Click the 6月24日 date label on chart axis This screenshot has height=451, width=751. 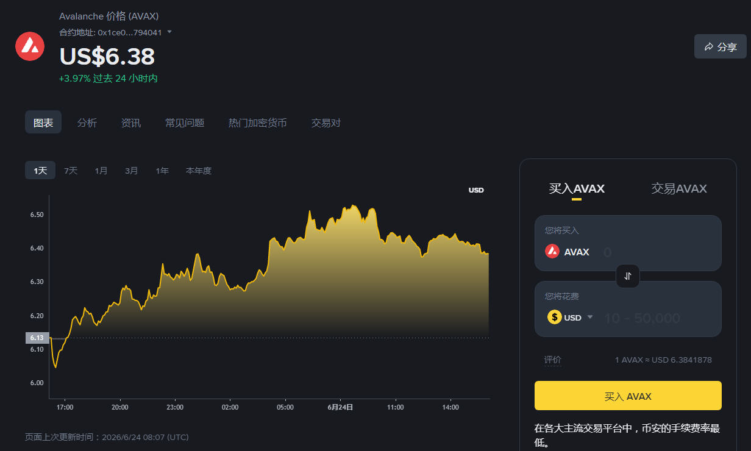tap(340, 407)
